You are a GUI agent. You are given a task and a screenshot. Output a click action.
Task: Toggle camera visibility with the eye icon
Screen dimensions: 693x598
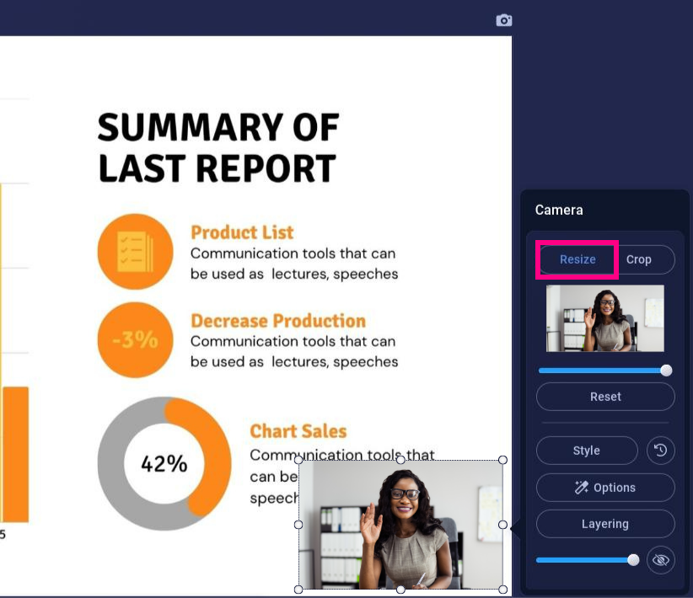[x=661, y=560]
